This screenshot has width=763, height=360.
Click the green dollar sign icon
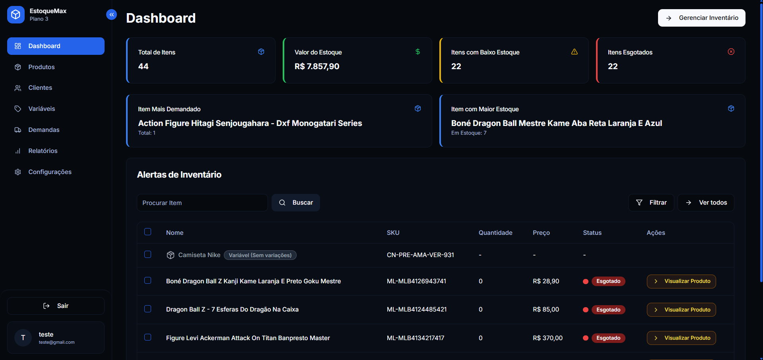point(417,52)
